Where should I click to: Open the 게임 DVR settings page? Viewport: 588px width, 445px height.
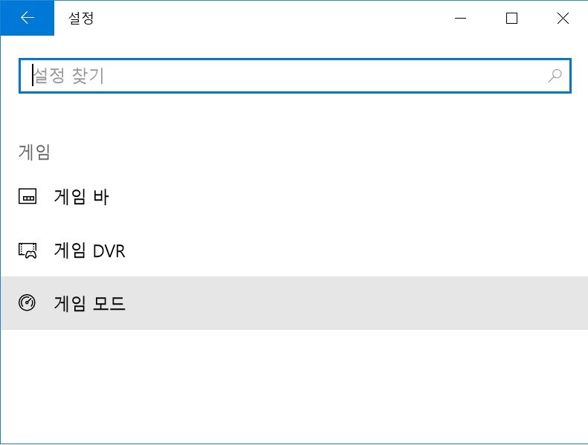(89, 251)
